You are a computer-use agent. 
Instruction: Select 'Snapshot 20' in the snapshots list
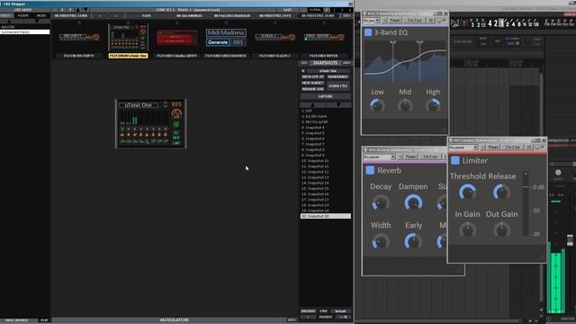326,216
